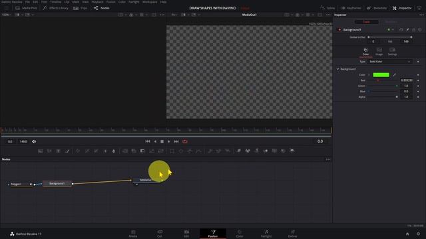Toggle keyframe for the Type parameter

coord(418,62)
